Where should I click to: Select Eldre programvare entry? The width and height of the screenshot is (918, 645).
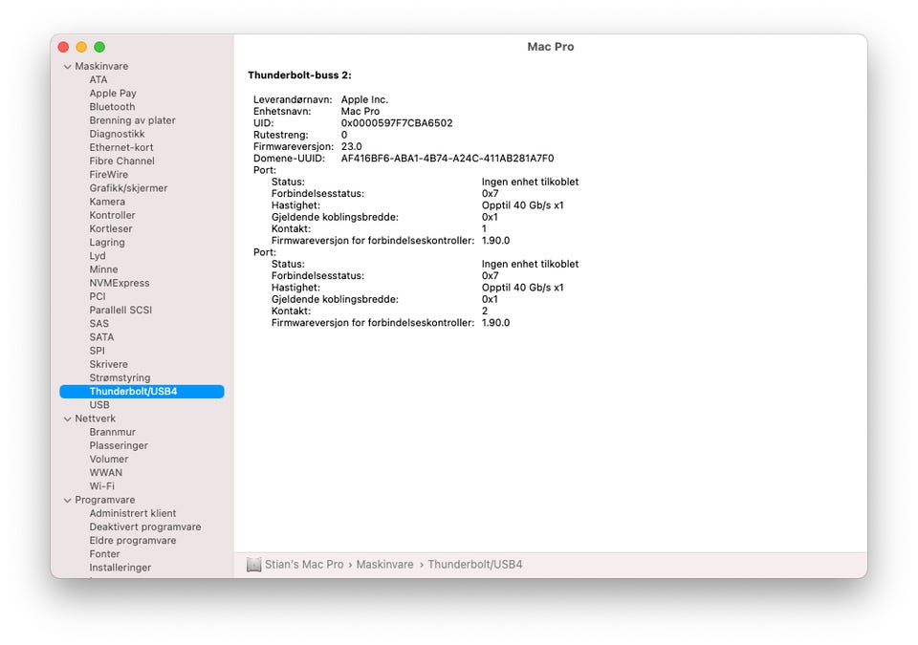pos(132,540)
